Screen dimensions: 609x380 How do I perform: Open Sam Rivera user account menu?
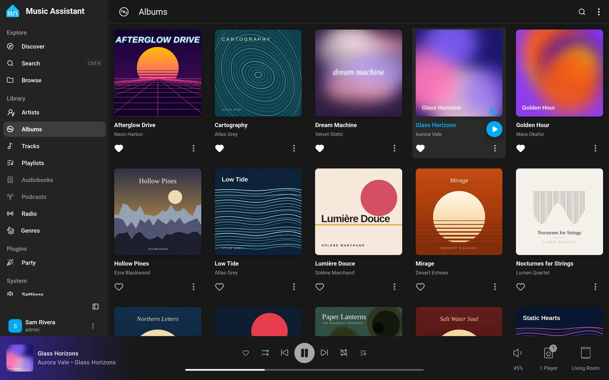coord(93,326)
